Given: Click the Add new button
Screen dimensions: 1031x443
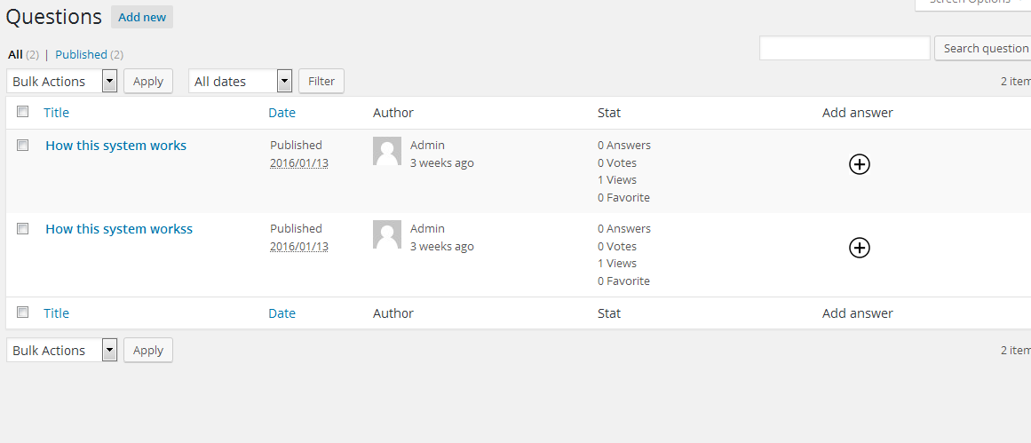Looking at the screenshot, I should 142,17.
